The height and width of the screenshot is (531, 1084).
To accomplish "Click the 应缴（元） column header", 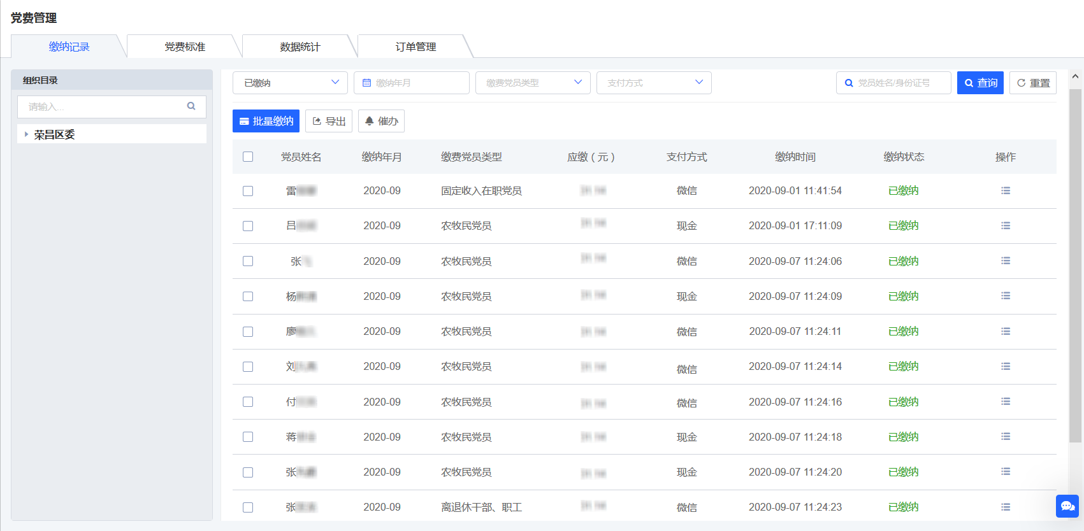I will (x=591, y=157).
